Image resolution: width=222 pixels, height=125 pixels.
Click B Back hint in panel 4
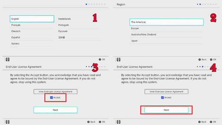coord(202,122)
